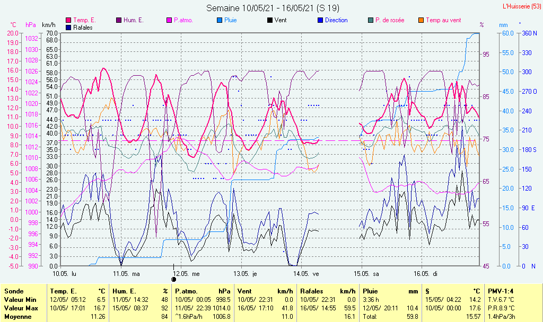Click the '90 E' direction axis tick

[x=529, y=208]
